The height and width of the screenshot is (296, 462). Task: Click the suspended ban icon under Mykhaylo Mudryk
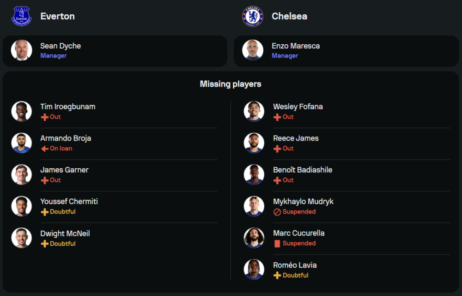[x=277, y=212]
